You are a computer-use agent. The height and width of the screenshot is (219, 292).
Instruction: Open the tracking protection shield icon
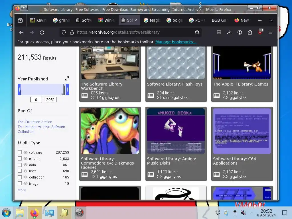(x=64, y=33)
